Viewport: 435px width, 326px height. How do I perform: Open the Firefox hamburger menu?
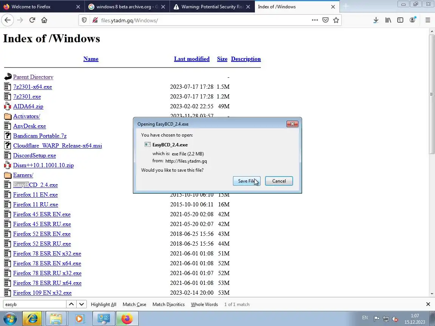point(427,20)
